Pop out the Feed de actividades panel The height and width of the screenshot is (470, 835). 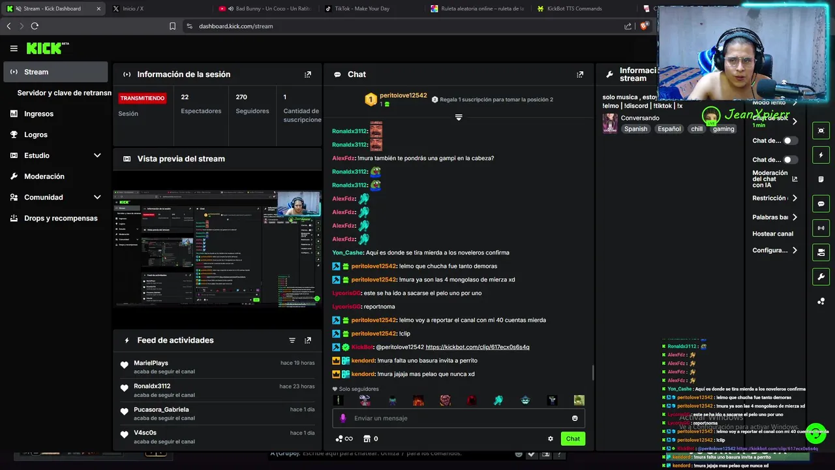coord(308,340)
